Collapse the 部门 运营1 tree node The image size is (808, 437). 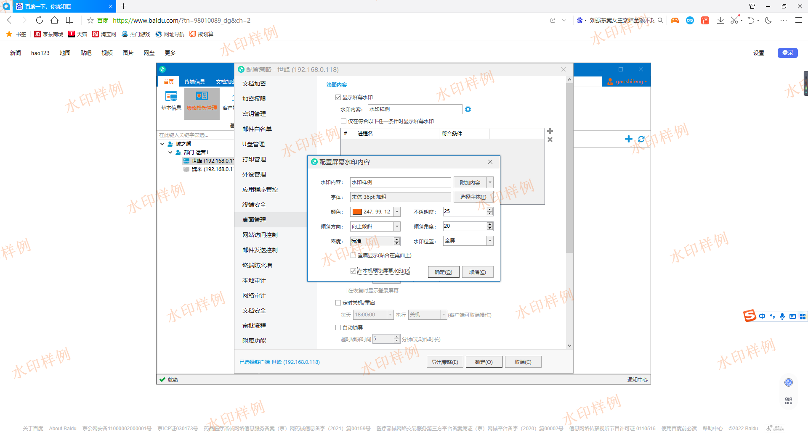tap(170, 153)
